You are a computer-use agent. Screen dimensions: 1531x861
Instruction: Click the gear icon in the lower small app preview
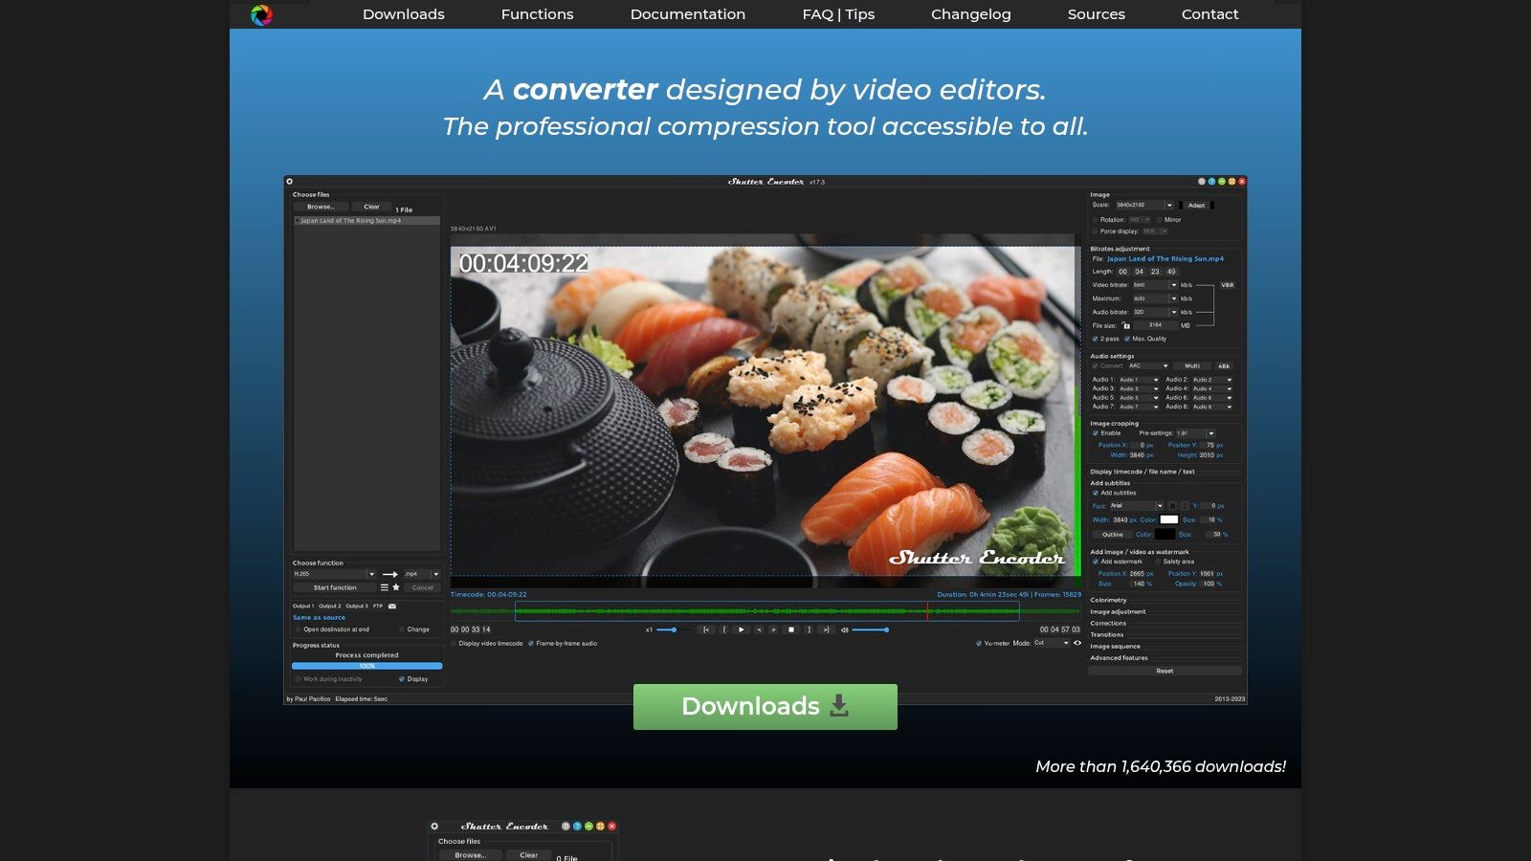click(x=434, y=826)
